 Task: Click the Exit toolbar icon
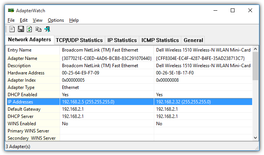(47, 29)
